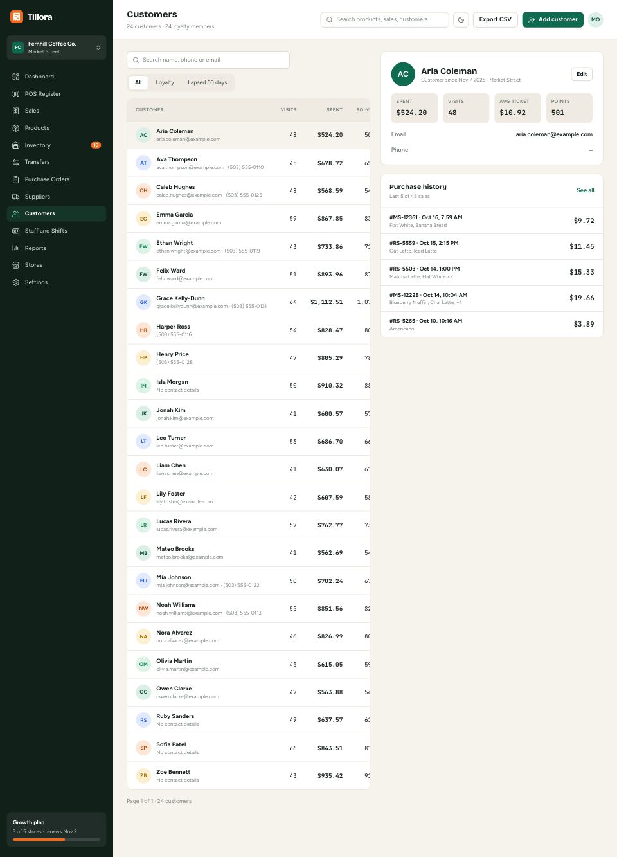Click the Products box icon

15,128
